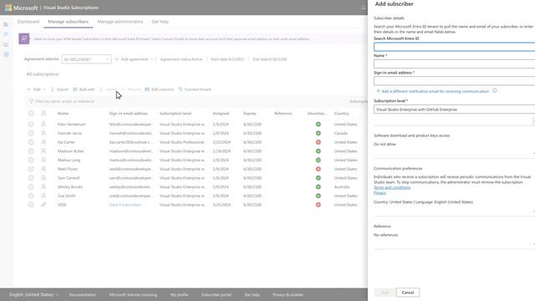This screenshot has height=301, width=535.
Task: Click Add a different notification email link
Action: [432, 91]
